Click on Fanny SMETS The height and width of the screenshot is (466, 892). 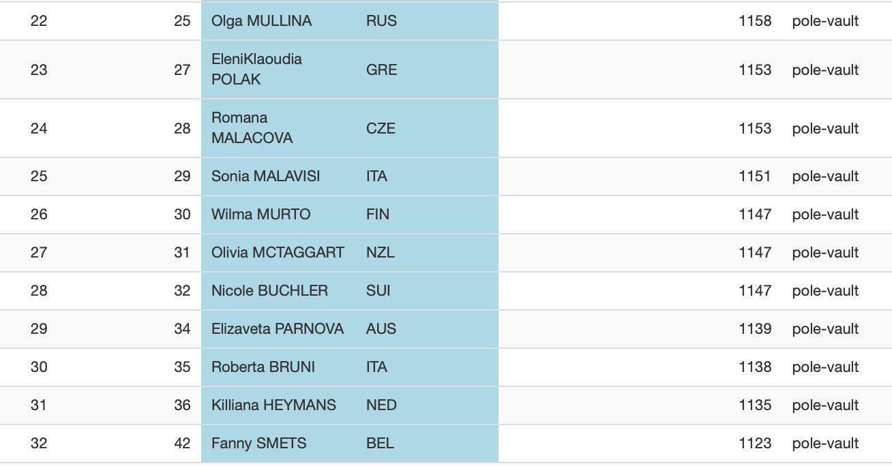tap(258, 444)
